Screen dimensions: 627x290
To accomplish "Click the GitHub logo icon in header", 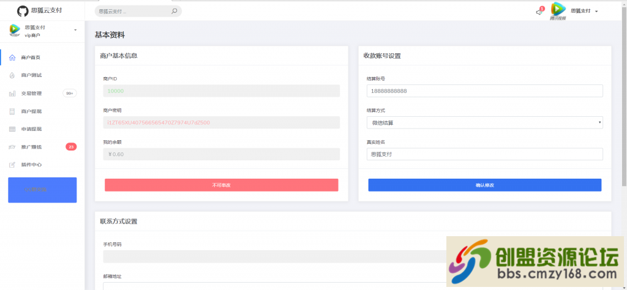I will [23, 11].
